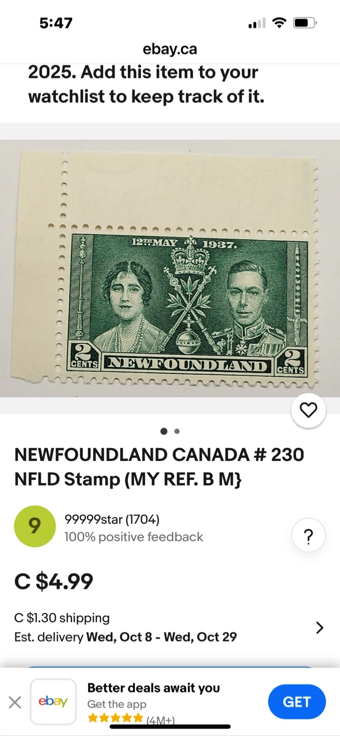Dismiss the app banner with the X icon
This screenshot has width=340, height=736.
15,702
